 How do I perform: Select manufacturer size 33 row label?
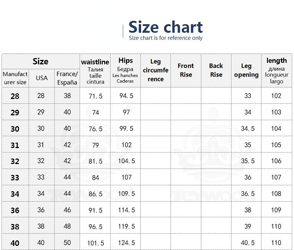click(x=15, y=178)
